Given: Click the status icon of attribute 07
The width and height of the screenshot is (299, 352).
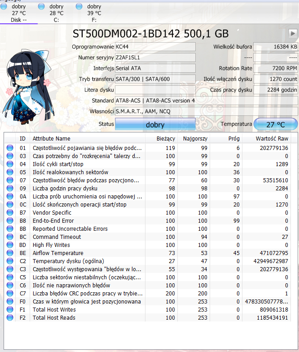Looking at the screenshot, I should 10,180.
